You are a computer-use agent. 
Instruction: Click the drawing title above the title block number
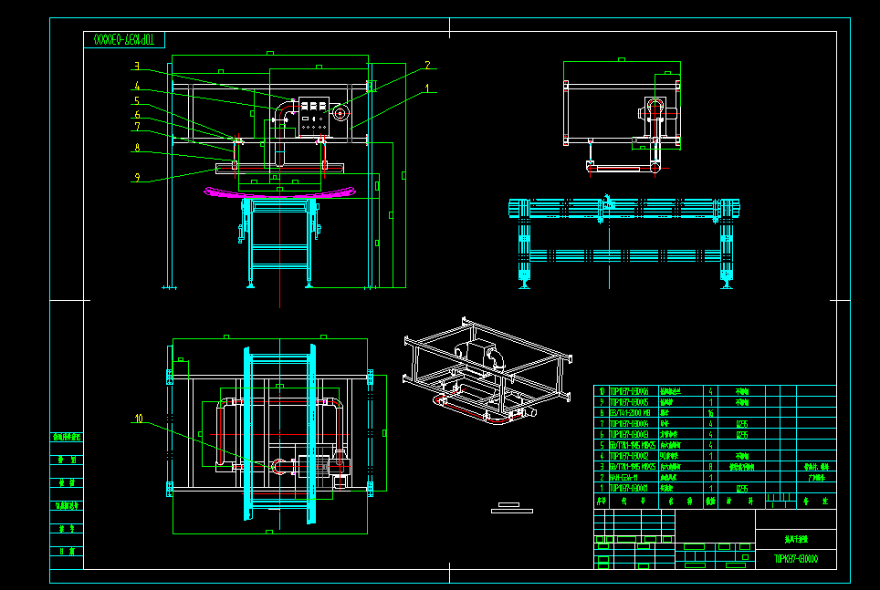coord(796,539)
